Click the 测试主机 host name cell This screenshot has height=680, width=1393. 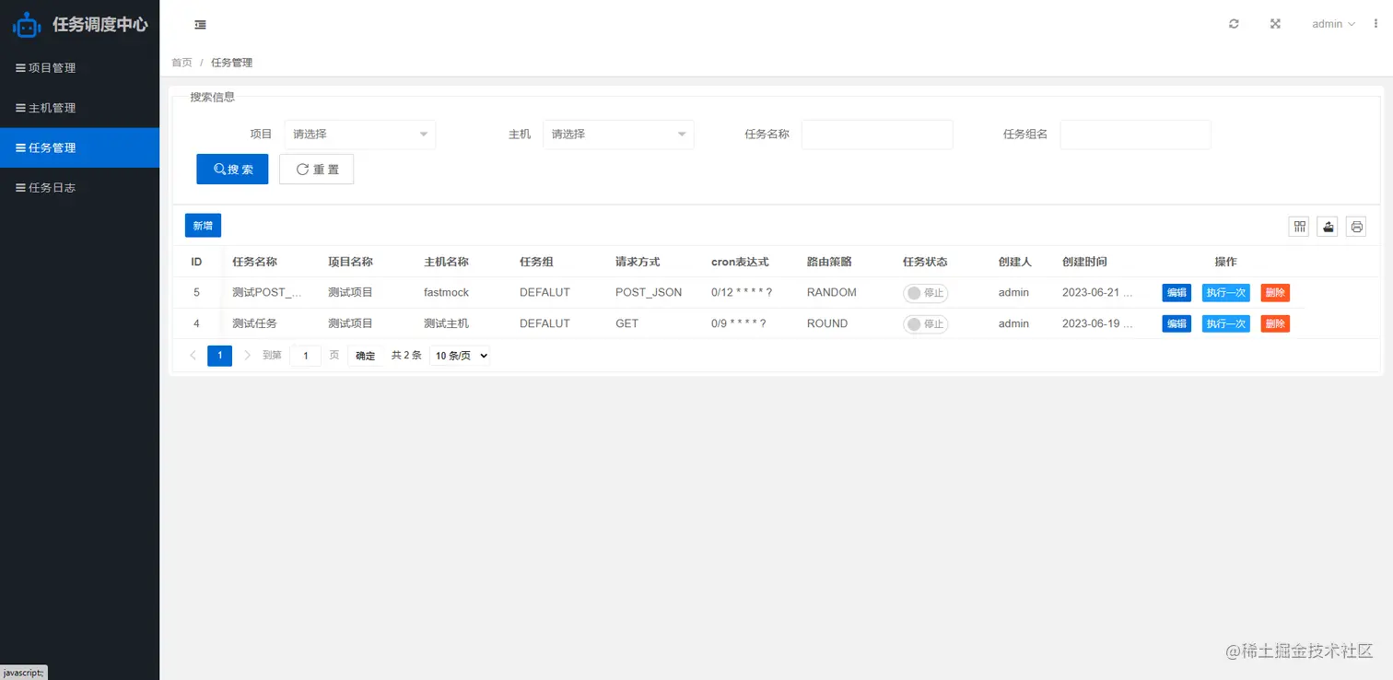(446, 324)
